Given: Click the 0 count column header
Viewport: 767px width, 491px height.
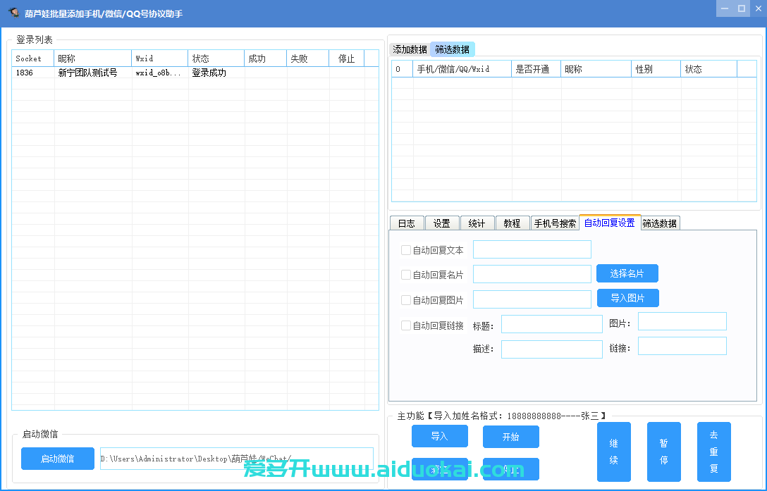Looking at the screenshot, I should pyautogui.click(x=403, y=69).
